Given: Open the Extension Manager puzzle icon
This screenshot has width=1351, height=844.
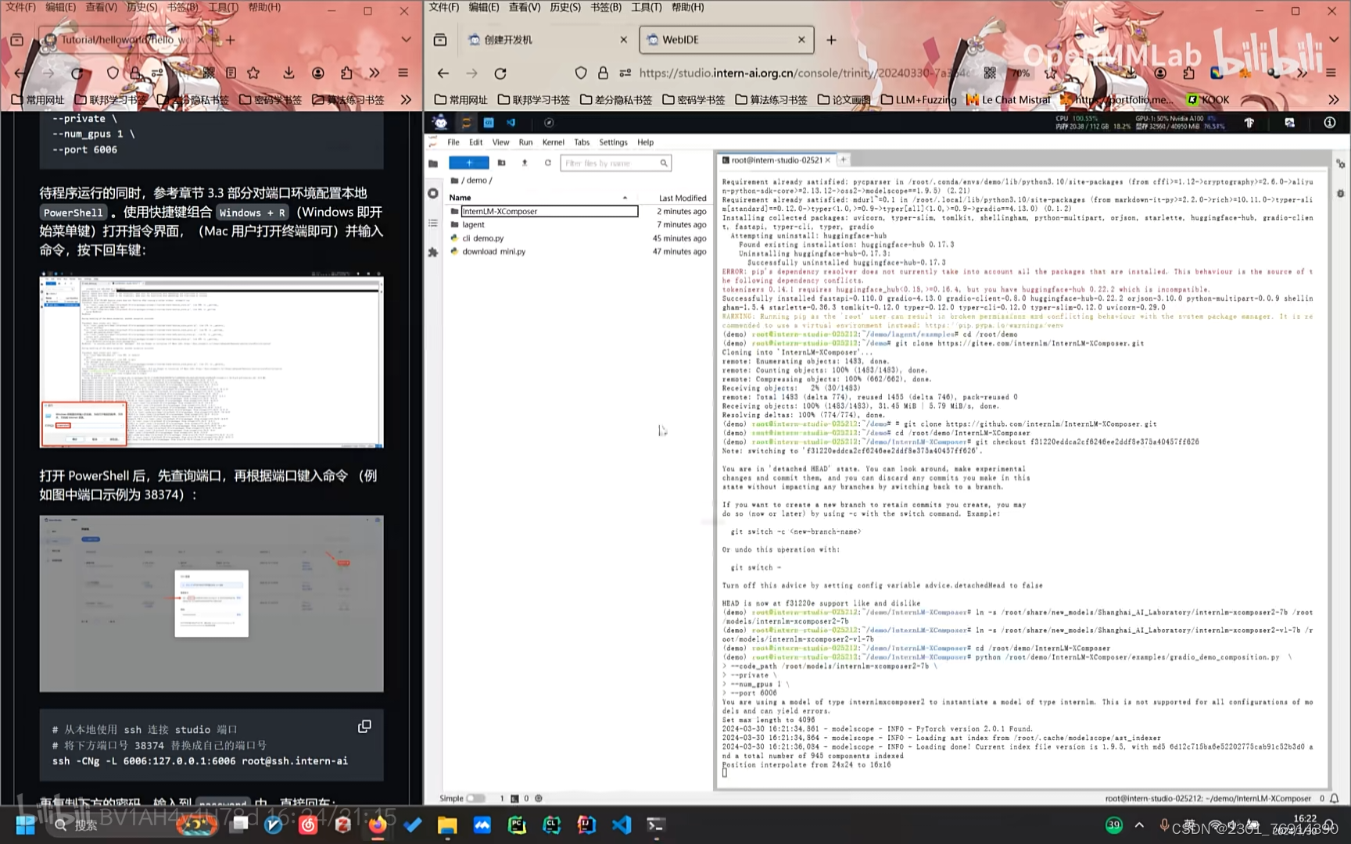Looking at the screenshot, I should 433,252.
